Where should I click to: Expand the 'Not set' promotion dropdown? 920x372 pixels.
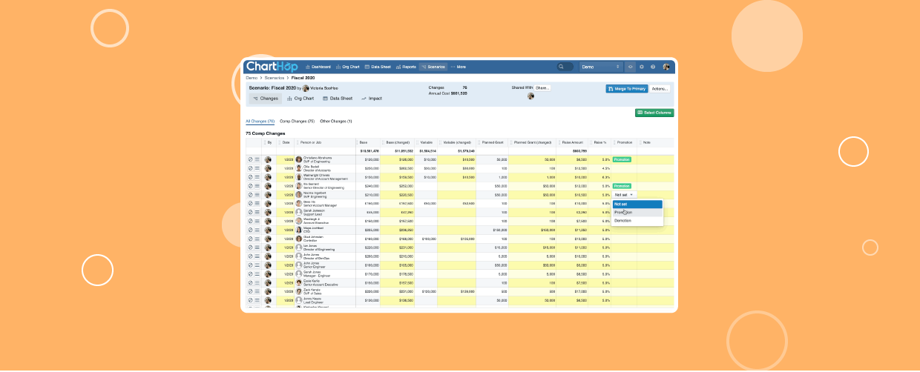[x=624, y=195]
